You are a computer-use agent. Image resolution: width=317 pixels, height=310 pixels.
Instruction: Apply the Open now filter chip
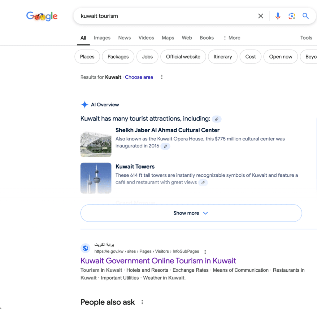click(x=280, y=57)
